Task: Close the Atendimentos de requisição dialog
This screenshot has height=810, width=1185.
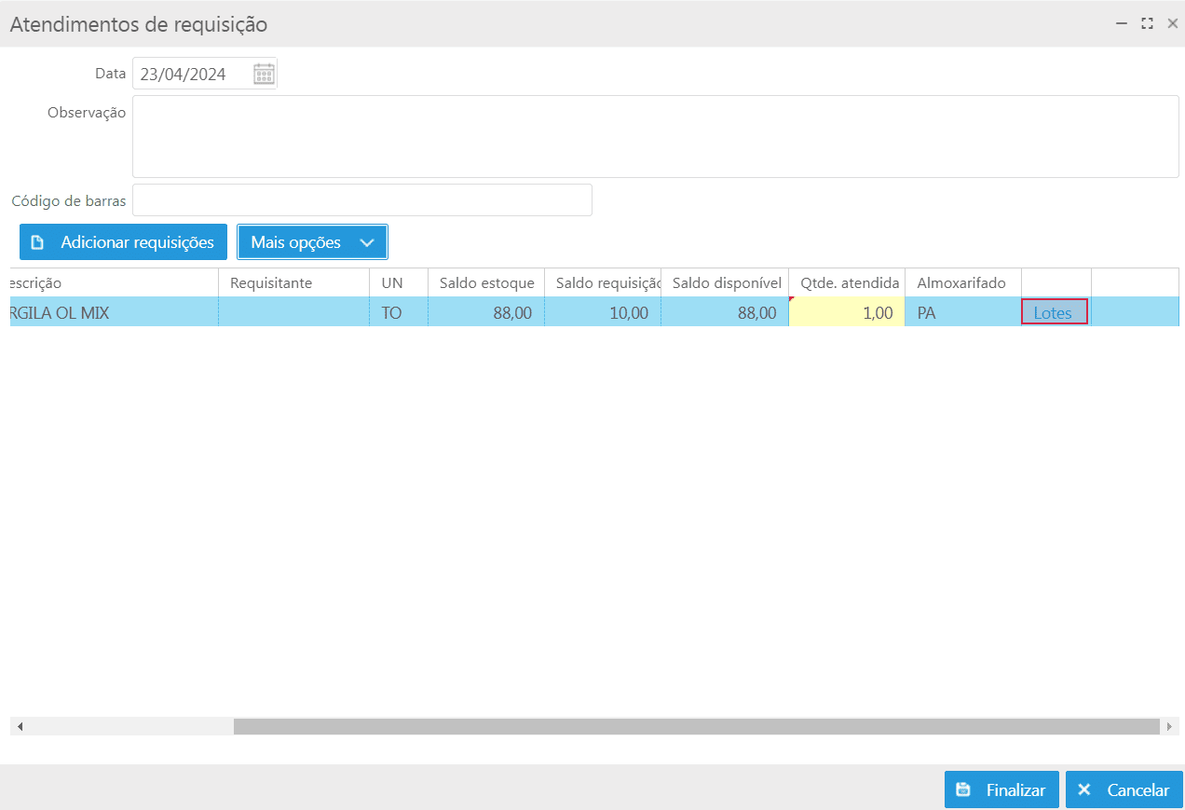Action: [1172, 24]
